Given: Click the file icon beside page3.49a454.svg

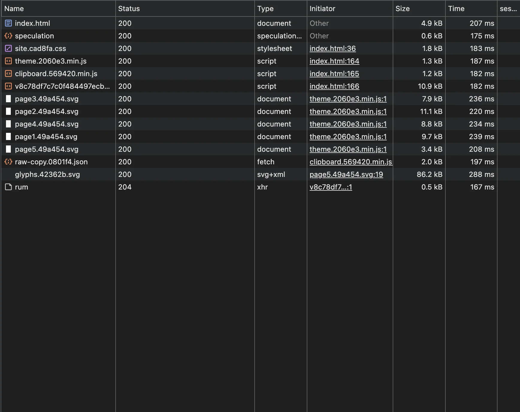Looking at the screenshot, I should [8, 99].
